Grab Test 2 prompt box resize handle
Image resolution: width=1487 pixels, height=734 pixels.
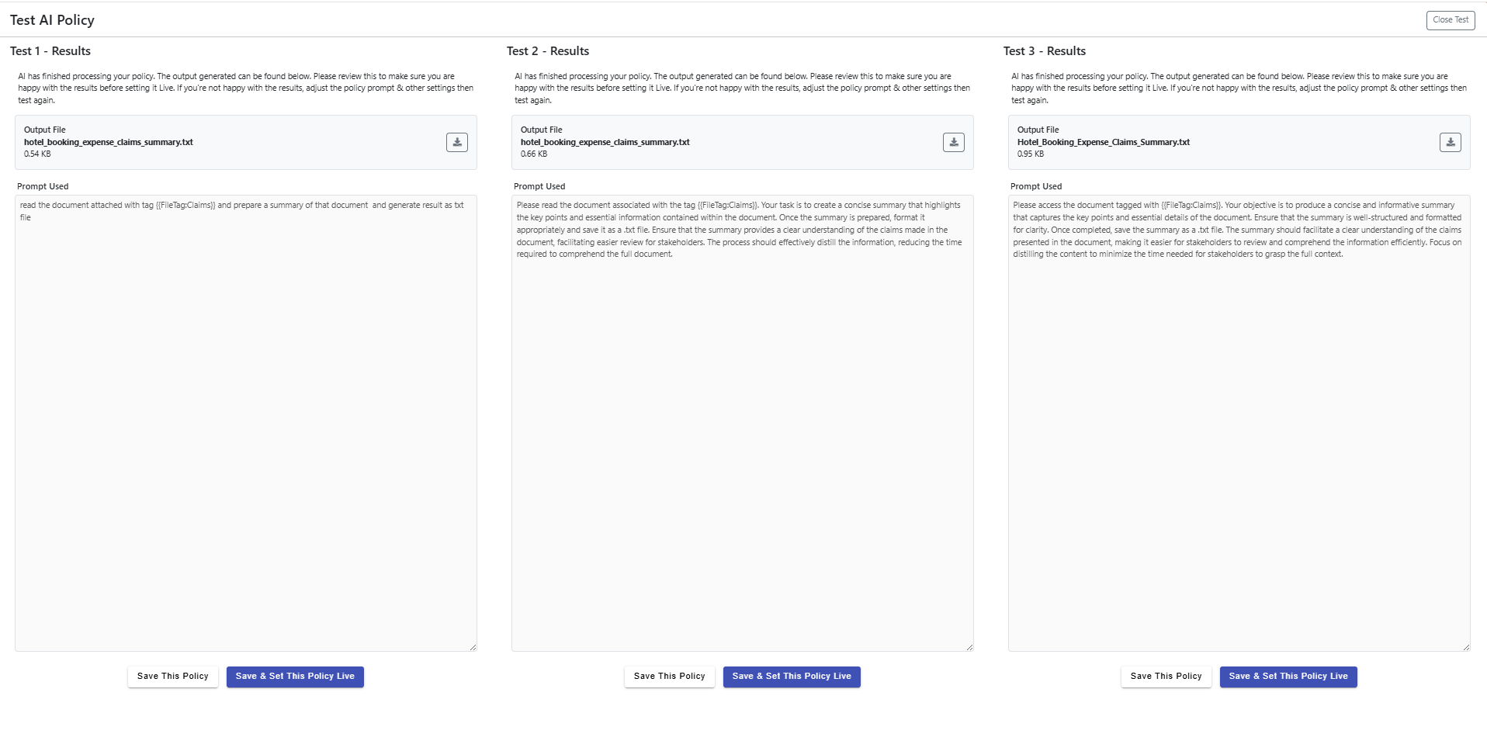click(969, 647)
